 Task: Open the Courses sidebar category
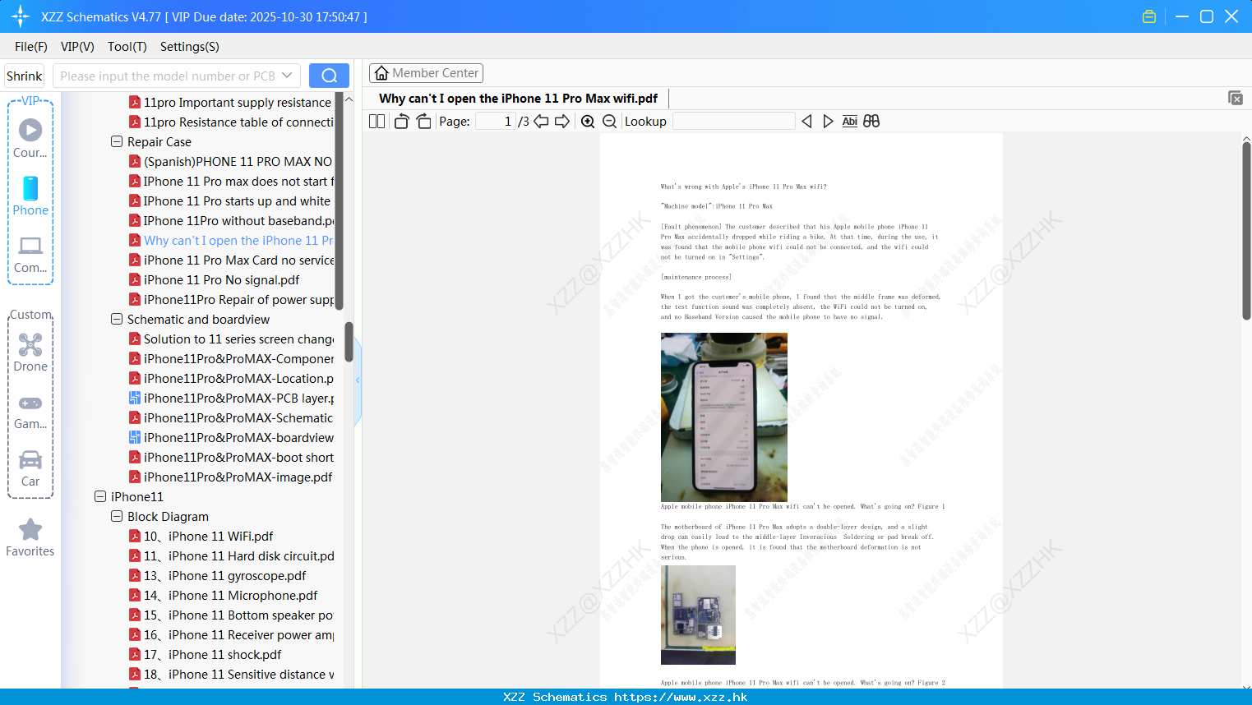(30, 139)
